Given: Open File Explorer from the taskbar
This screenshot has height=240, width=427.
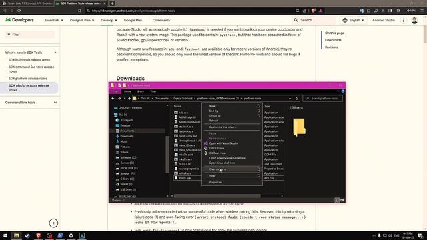Looking at the screenshot, I should [x=16, y=235].
